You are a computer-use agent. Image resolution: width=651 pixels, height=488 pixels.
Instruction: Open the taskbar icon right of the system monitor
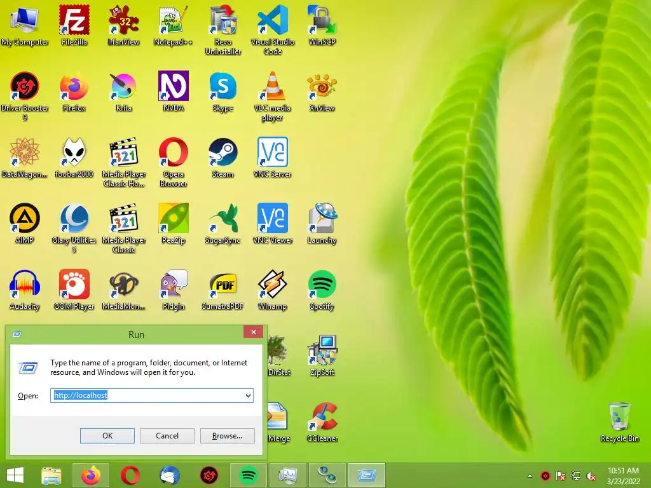coord(327,475)
